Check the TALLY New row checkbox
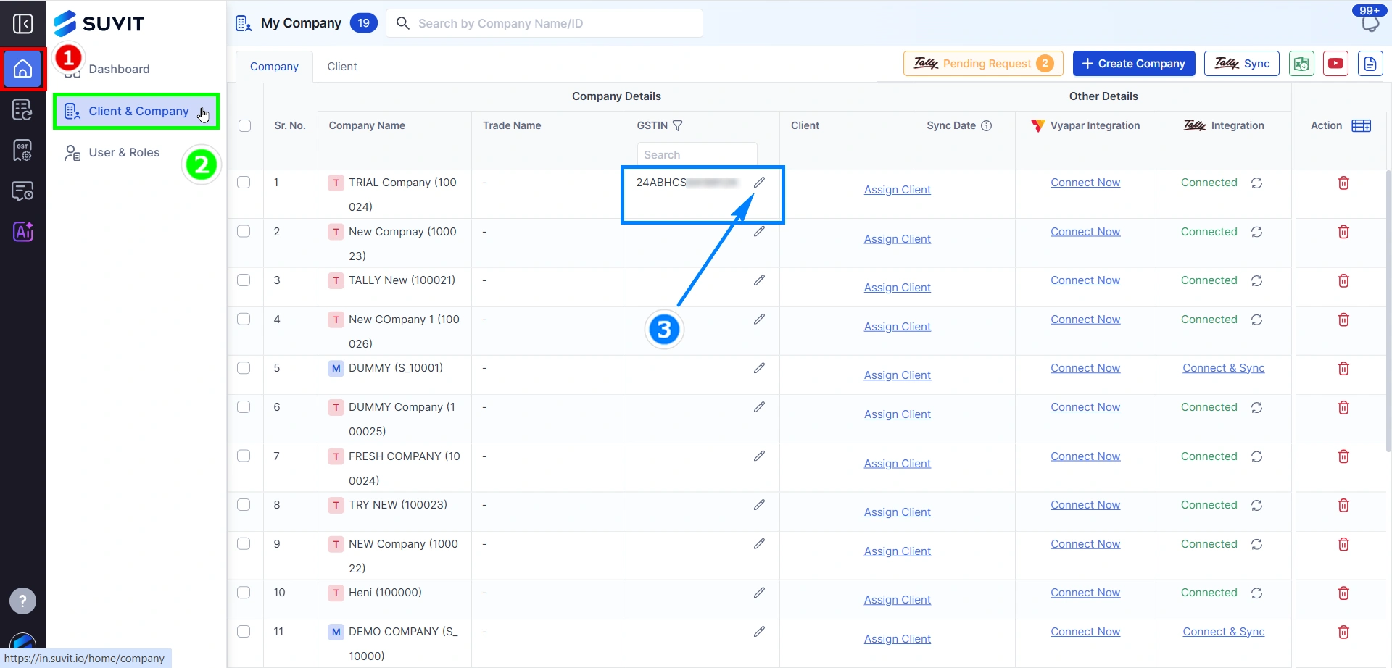The height and width of the screenshot is (668, 1392). pos(244,280)
